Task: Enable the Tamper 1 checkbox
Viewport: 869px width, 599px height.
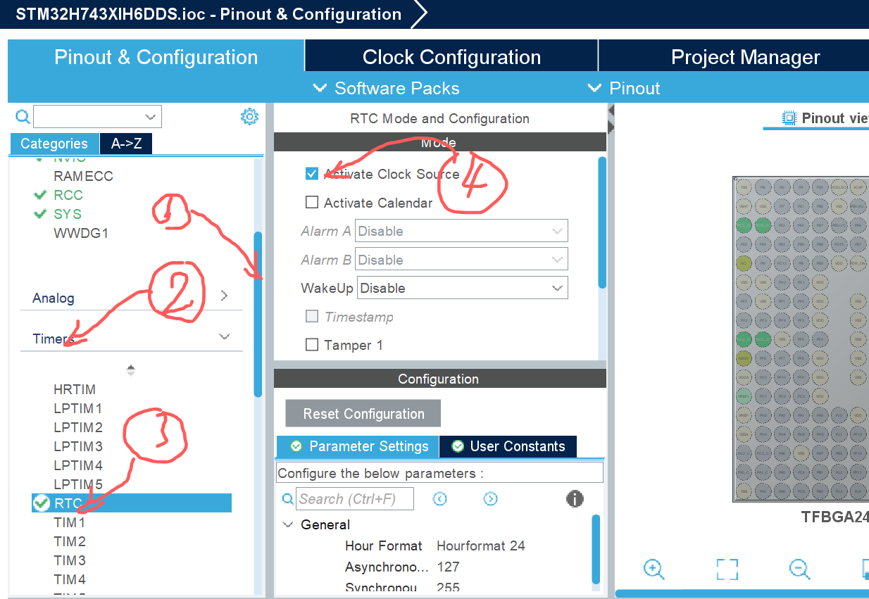Action: (x=311, y=345)
